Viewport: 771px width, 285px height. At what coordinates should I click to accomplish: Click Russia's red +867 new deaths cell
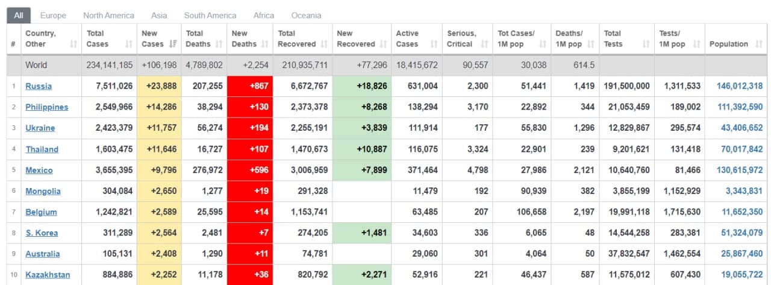click(x=250, y=86)
